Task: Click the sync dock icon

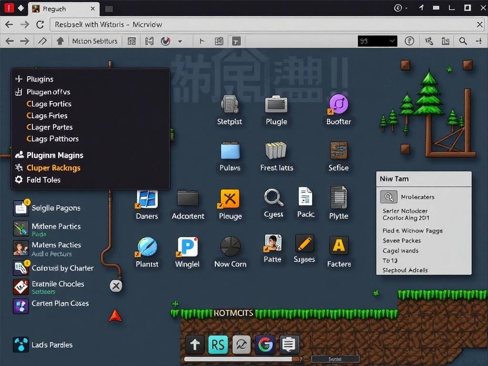Action: point(242,345)
